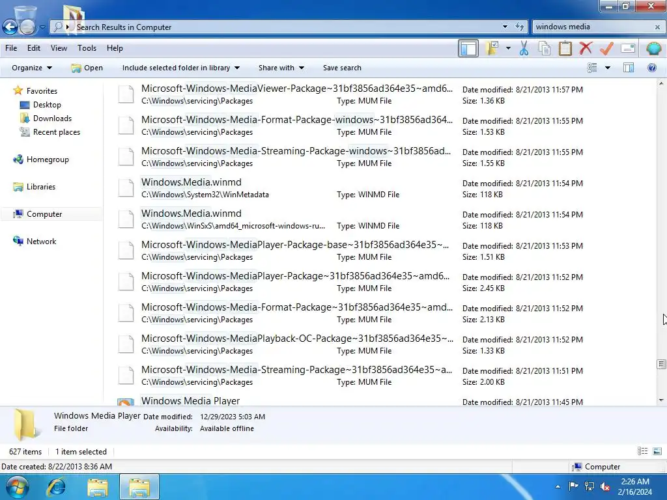
Task: Open folder options checkmark-folder icon
Action: click(x=492, y=48)
